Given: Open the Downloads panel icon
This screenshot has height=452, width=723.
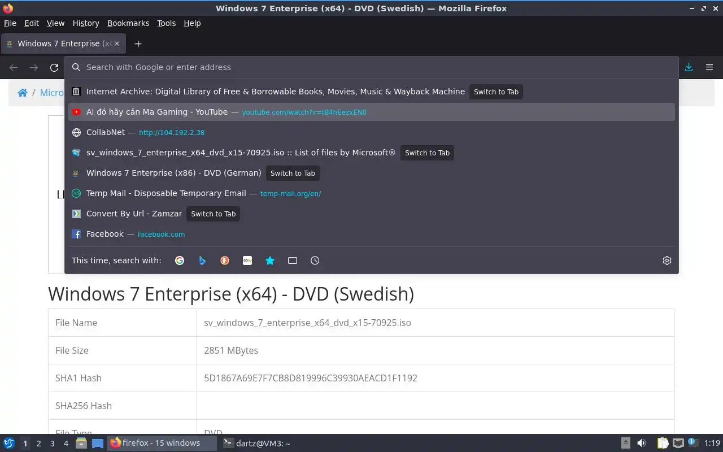Looking at the screenshot, I should [x=689, y=67].
